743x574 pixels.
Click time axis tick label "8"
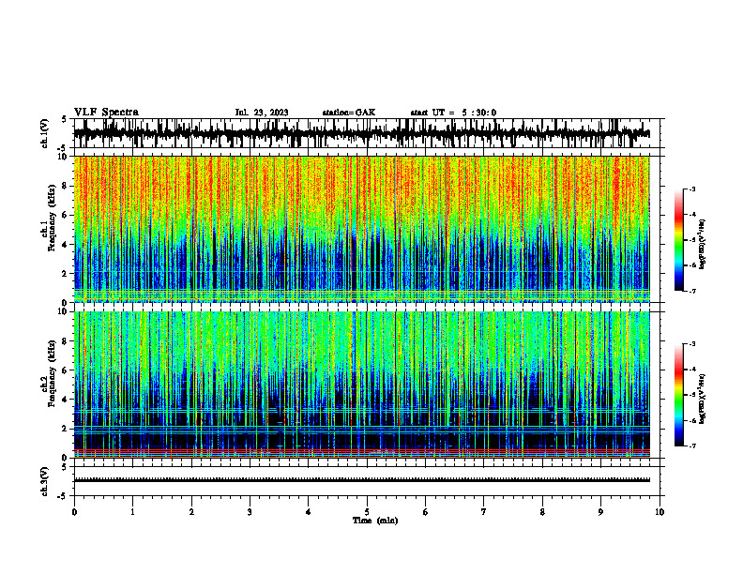tap(542, 512)
